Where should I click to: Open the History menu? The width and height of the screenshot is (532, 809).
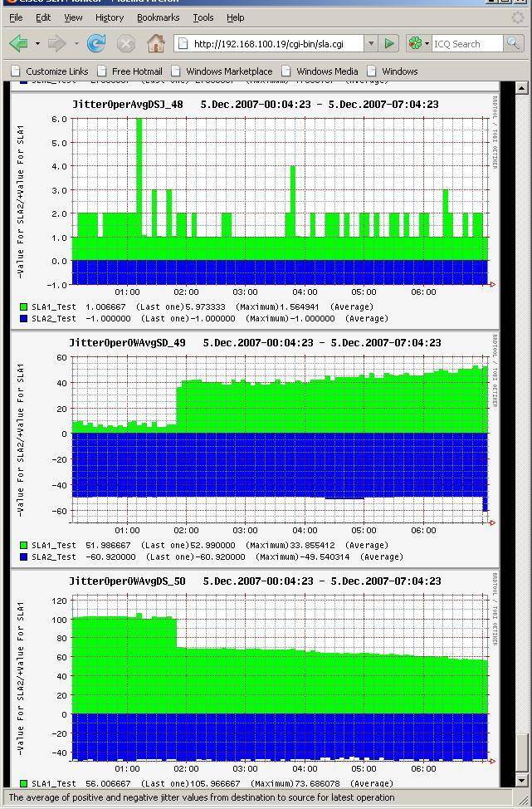[x=110, y=17]
